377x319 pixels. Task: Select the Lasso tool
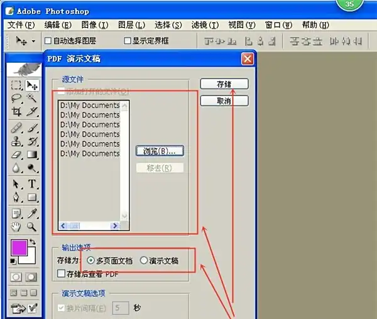[16, 98]
